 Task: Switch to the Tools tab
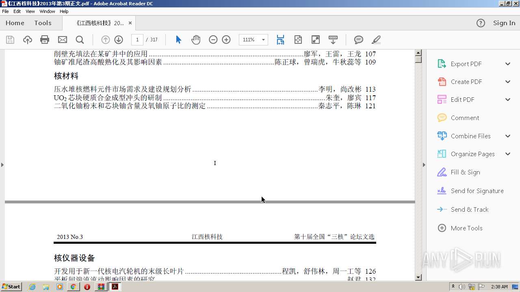(x=43, y=23)
